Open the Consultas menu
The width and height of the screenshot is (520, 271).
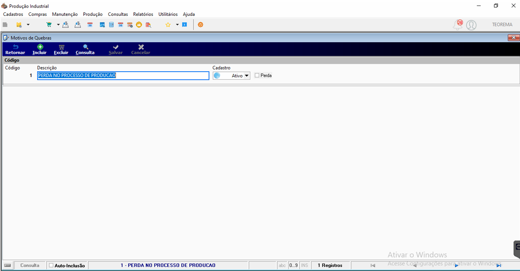[x=118, y=14]
